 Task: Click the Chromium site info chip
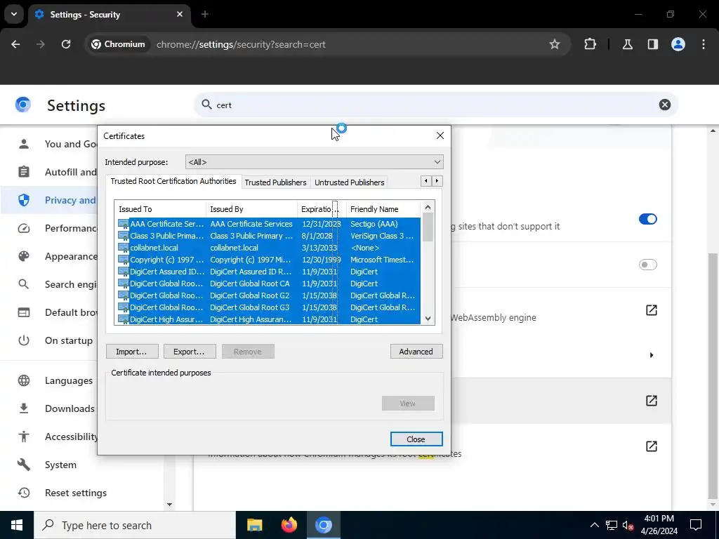coord(118,44)
